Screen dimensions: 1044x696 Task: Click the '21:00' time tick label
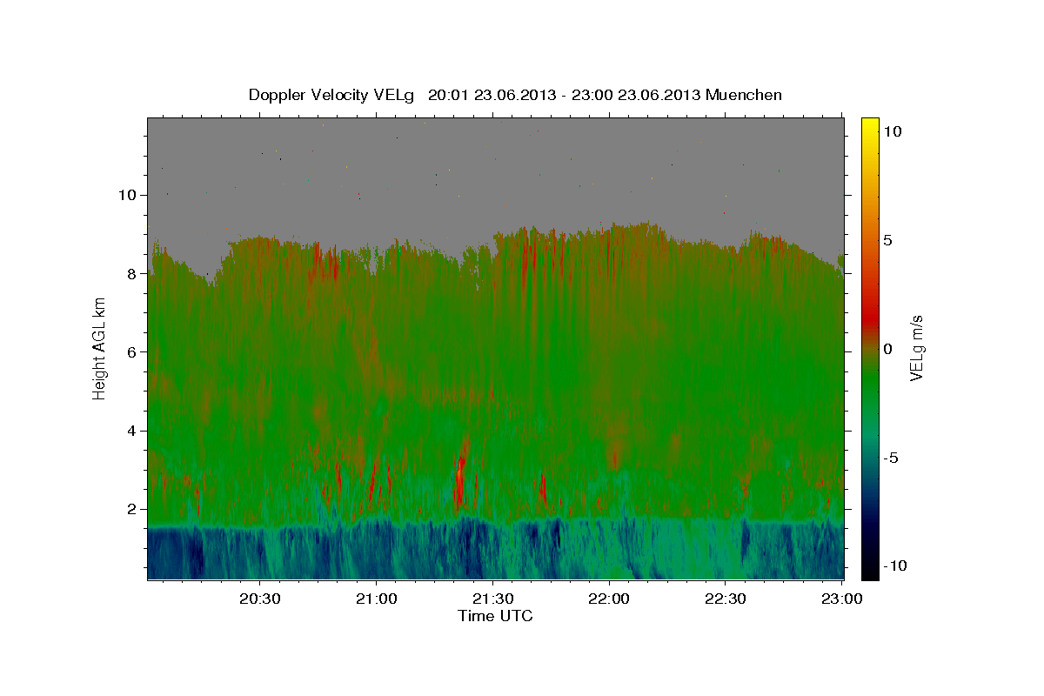(377, 599)
